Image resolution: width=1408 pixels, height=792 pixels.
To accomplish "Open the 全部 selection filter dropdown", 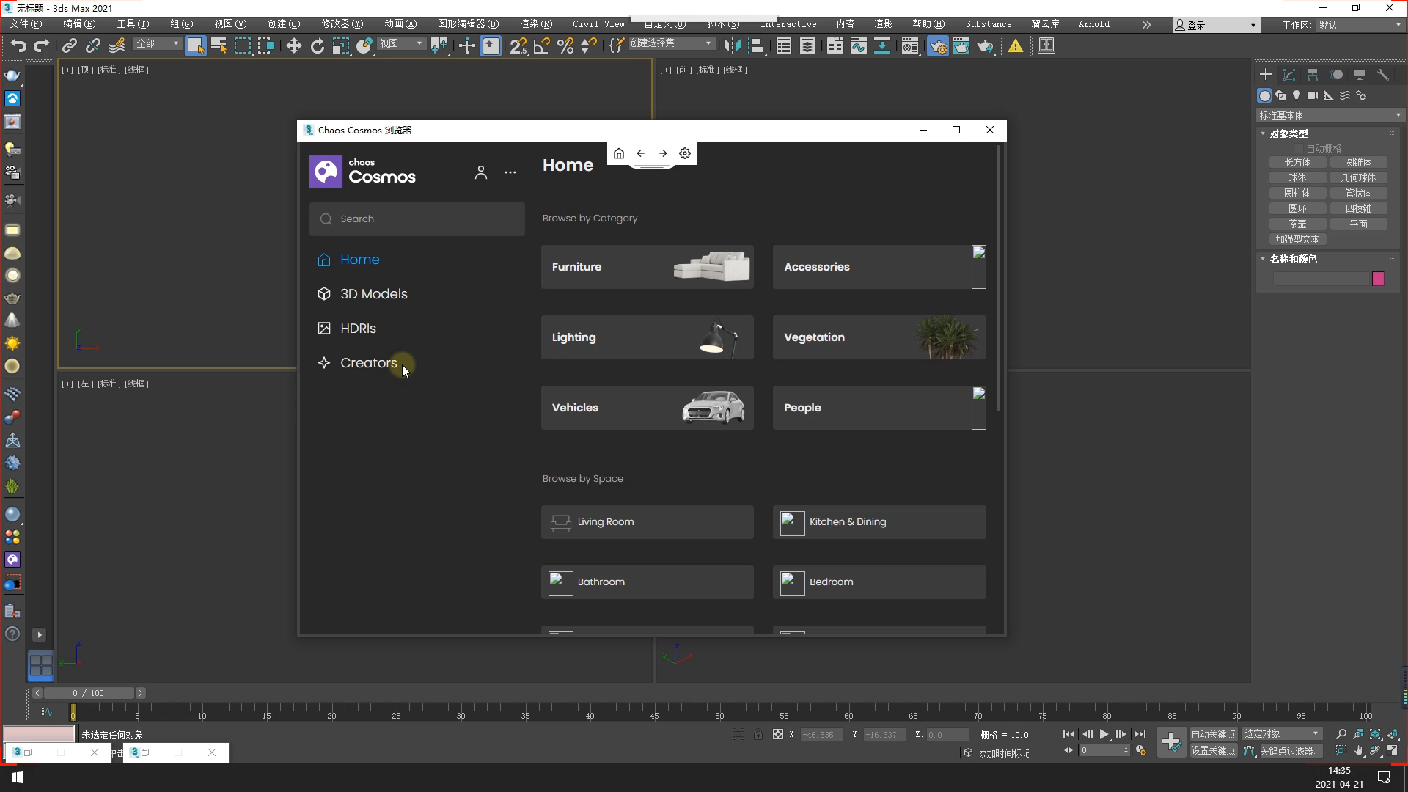I will click(157, 44).
